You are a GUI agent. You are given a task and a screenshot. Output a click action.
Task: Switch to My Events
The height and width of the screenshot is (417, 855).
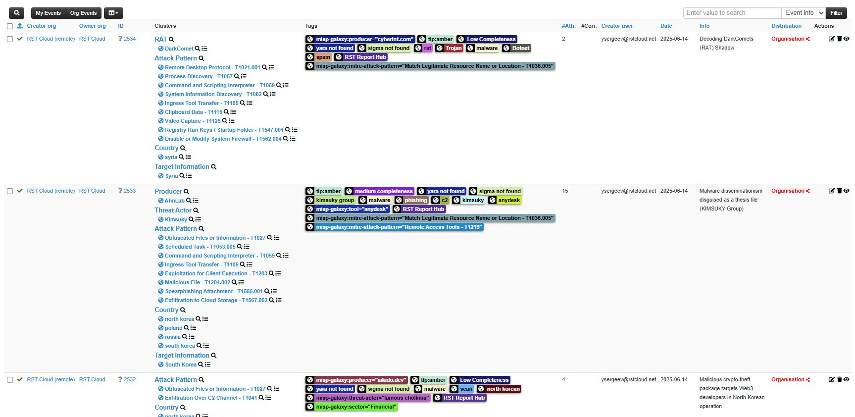[x=48, y=13]
